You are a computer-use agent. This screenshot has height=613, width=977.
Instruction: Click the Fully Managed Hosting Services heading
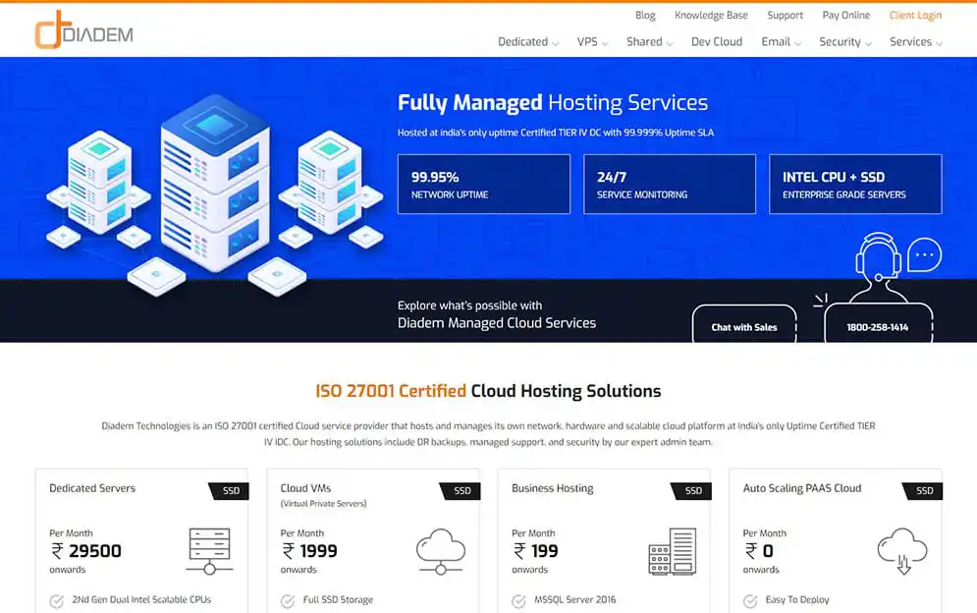point(553,103)
